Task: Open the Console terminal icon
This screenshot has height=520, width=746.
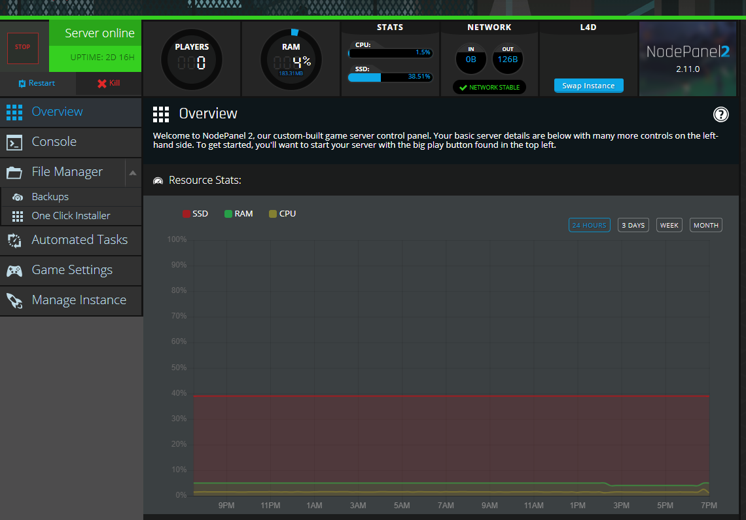Action: click(x=14, y=142)
